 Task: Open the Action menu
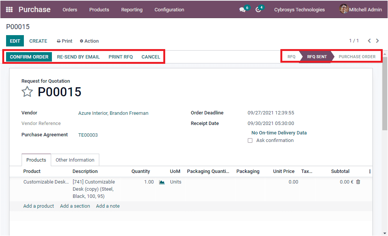point(89,41)
